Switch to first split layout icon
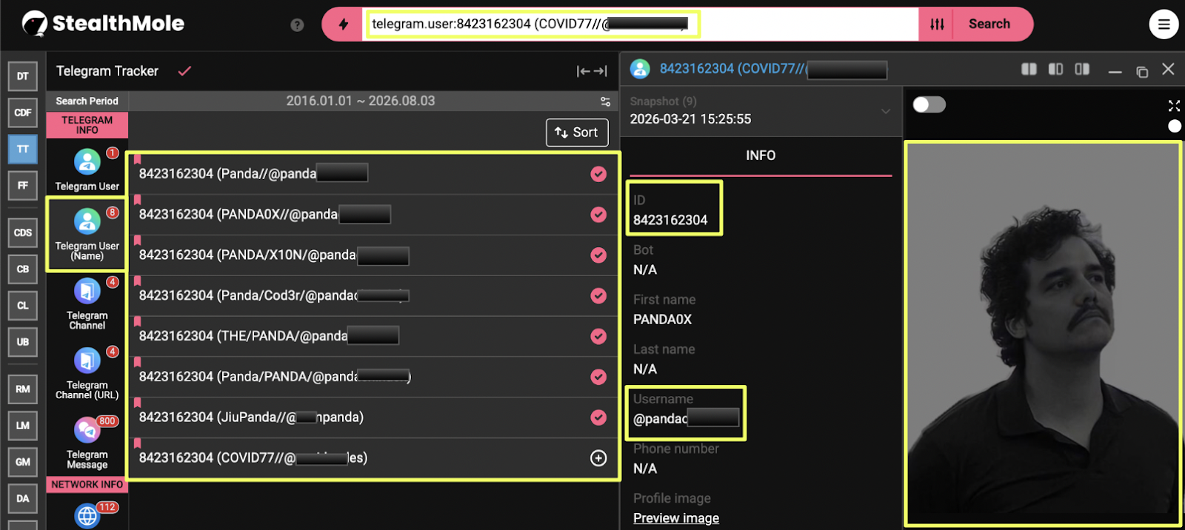The image size is (1185, 530). [1029, 69]
